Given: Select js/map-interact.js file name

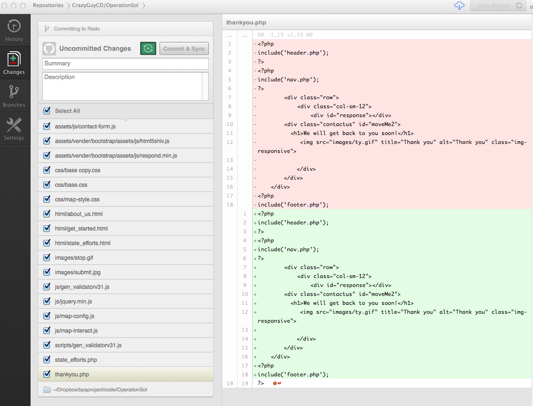Looking at the screenshot, I should 76,331.
